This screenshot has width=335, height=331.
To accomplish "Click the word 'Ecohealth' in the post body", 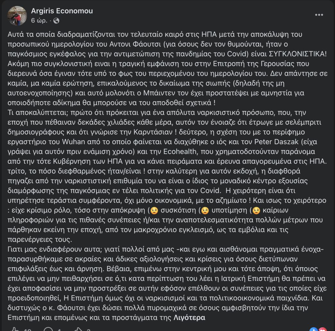I will 180,152.
